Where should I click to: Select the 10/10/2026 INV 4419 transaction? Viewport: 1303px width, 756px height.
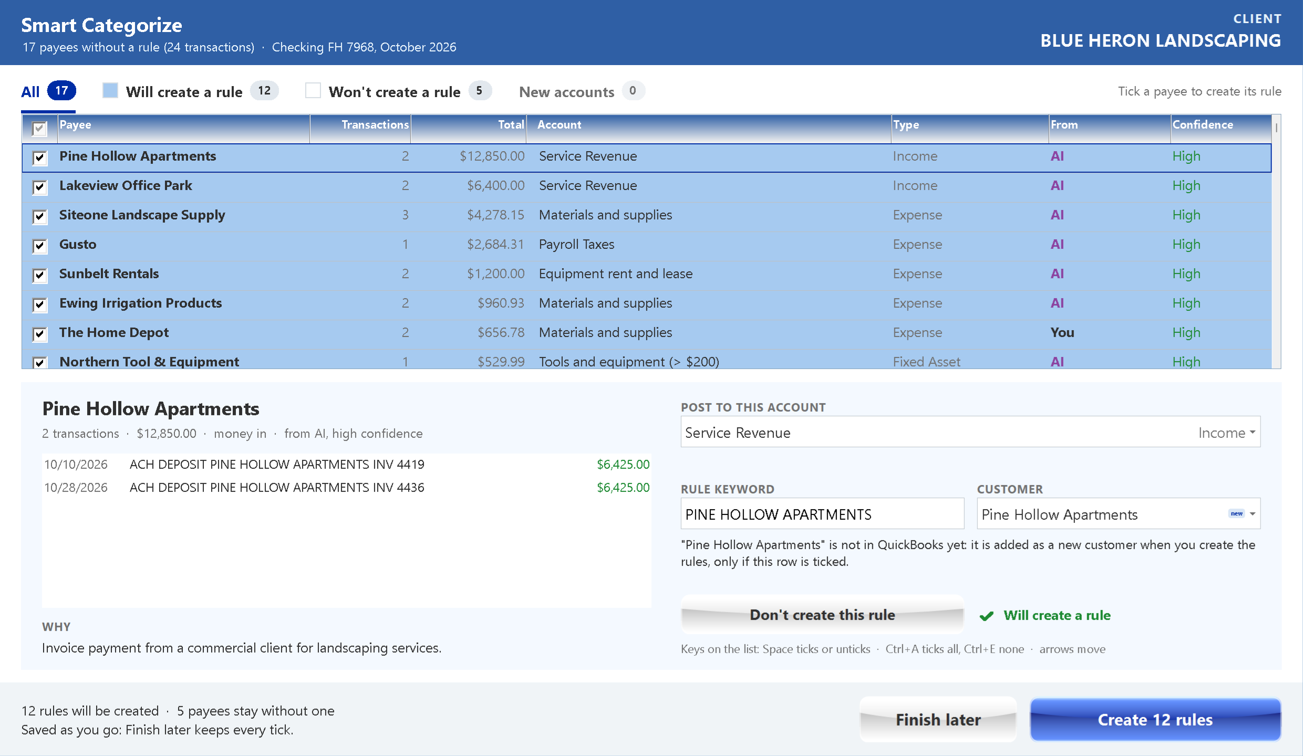tap(347, 464)
